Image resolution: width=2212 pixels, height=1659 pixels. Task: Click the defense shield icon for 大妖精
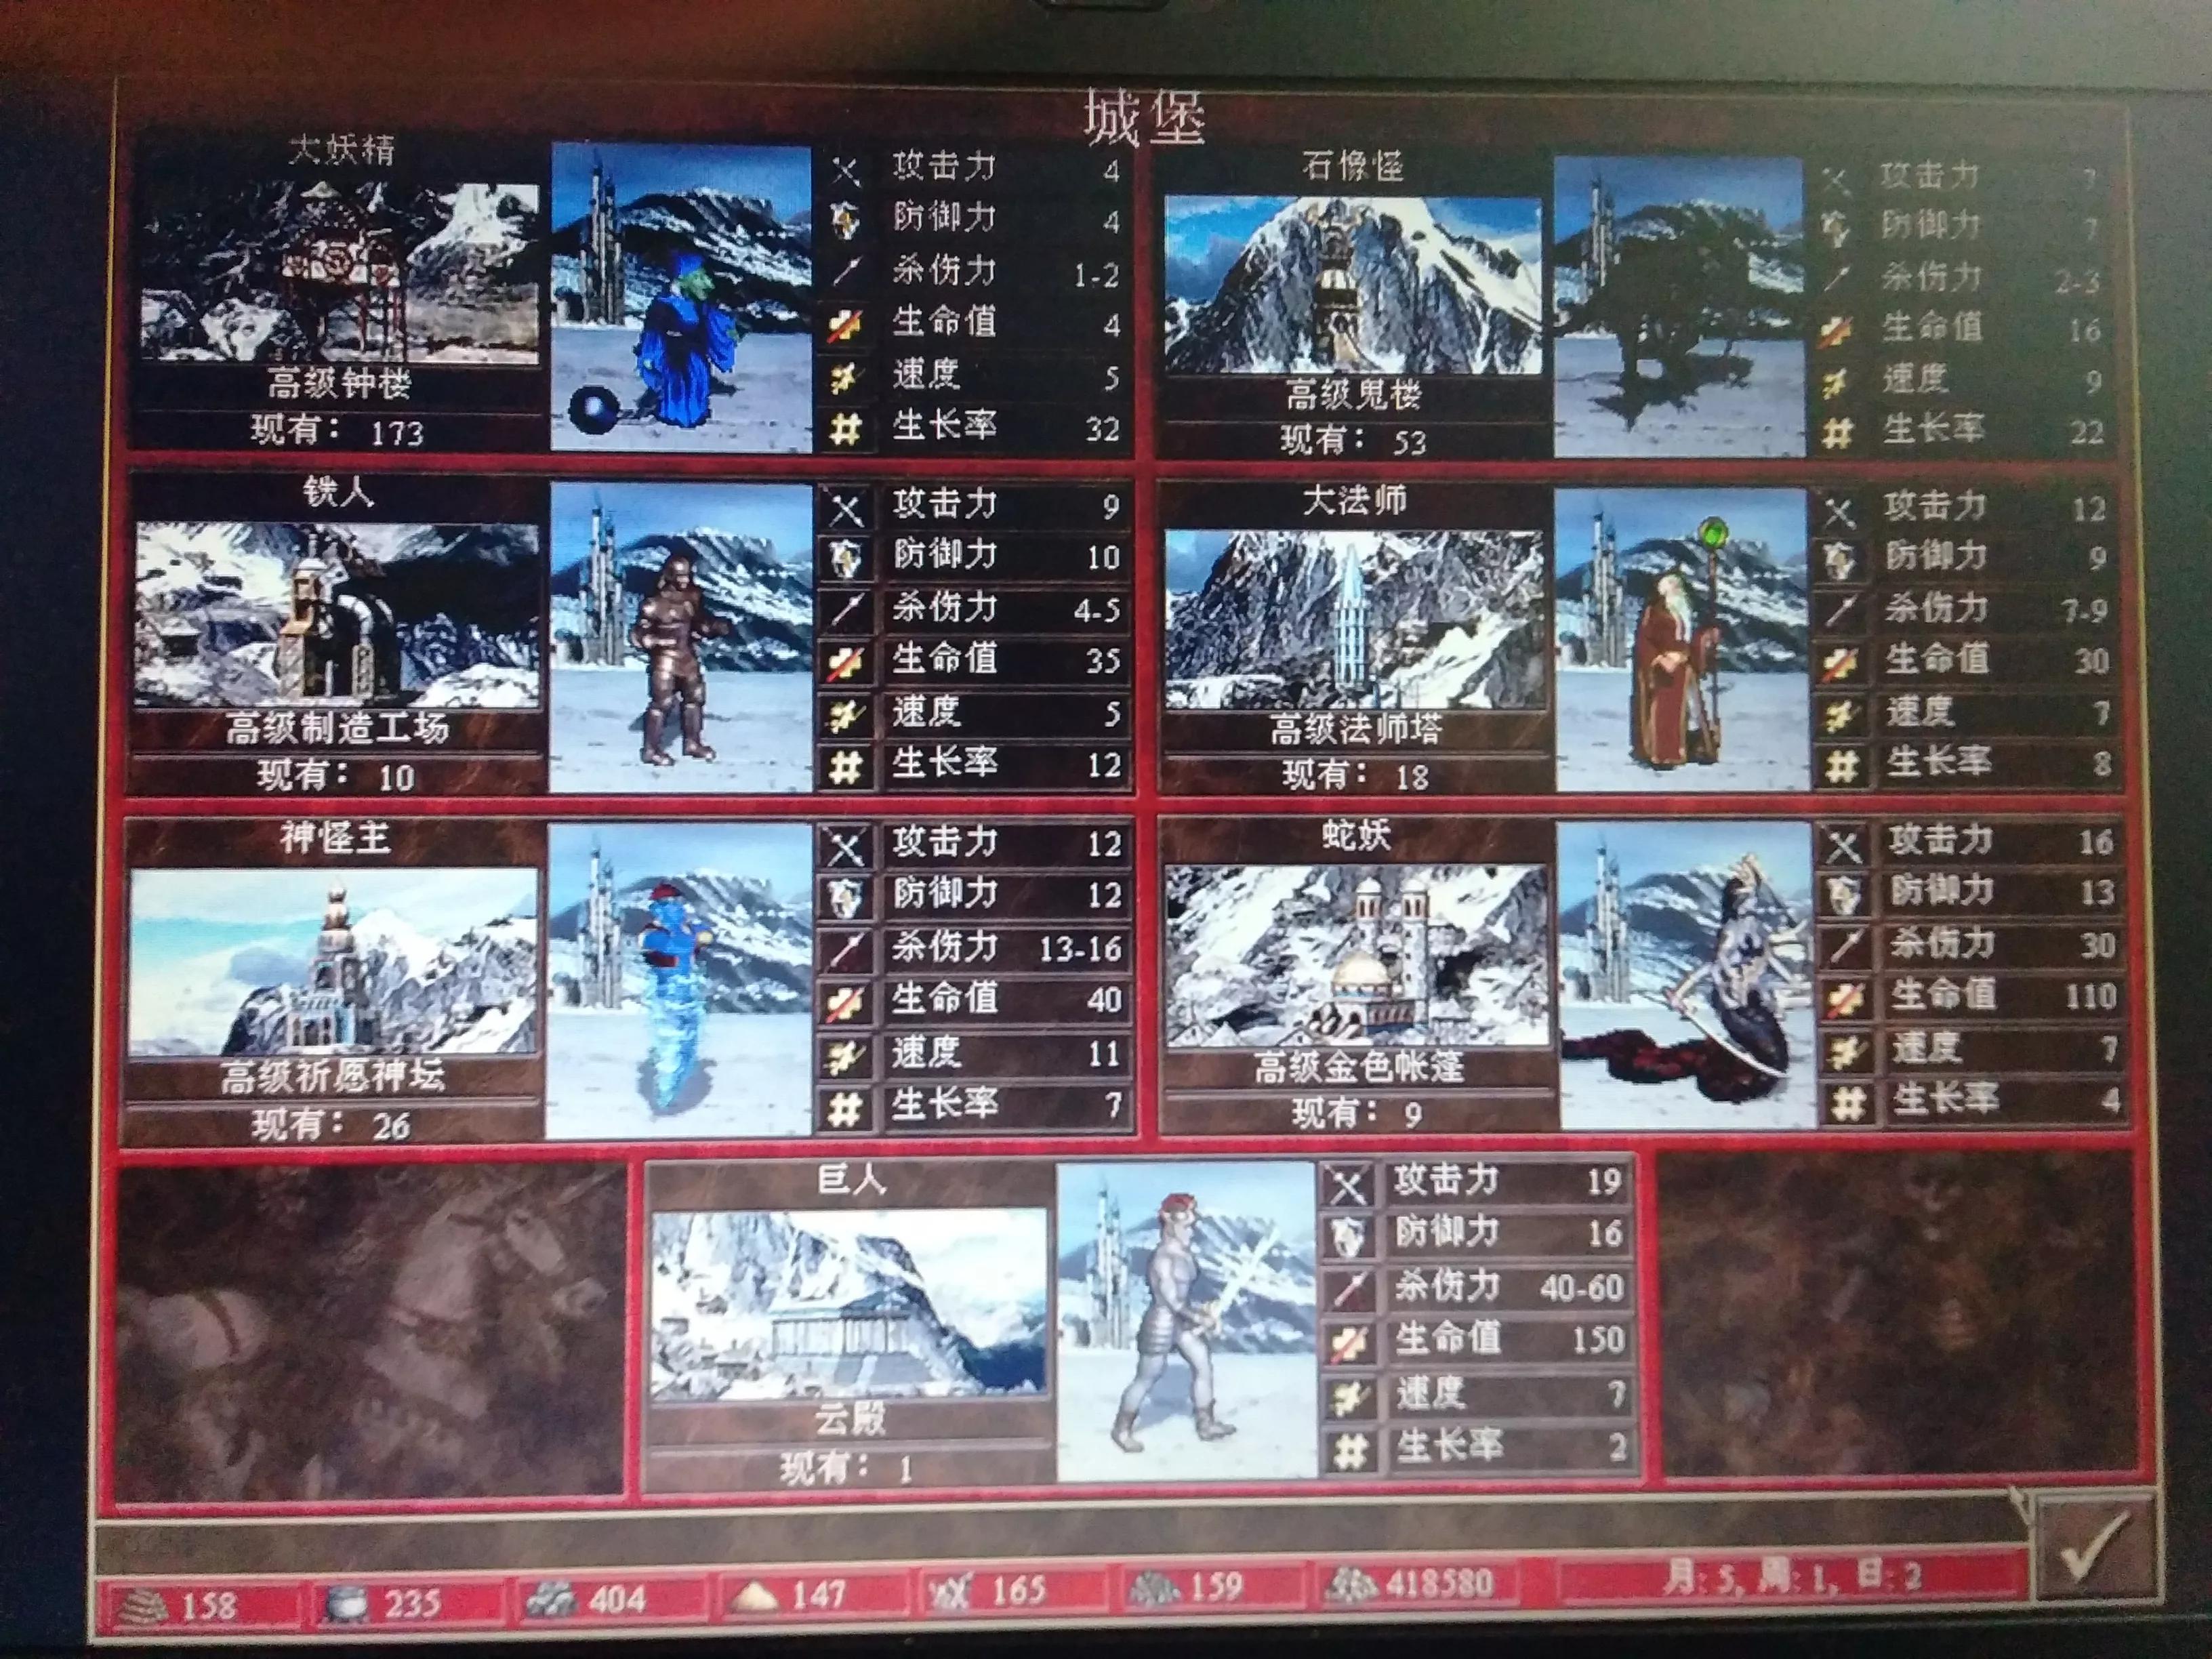[846, 220]
